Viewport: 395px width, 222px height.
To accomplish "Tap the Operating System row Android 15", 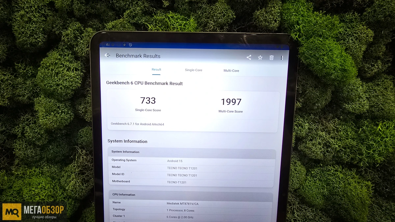I will (192, 161).
